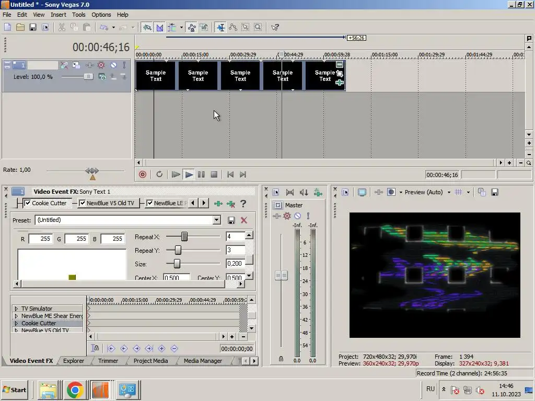Save the project with the floppy icon
The height and width of the screenshot is (401, 535).
point(33,27)
